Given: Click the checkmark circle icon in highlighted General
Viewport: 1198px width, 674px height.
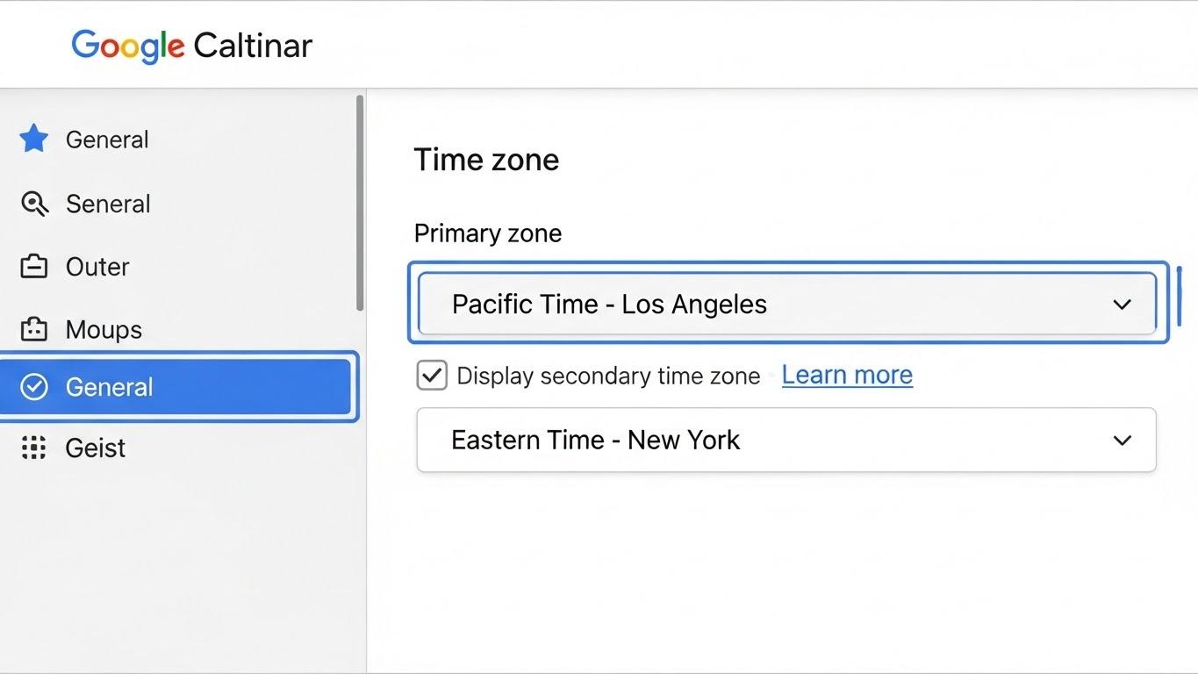Looking at the screenshot, I should point(34,387).
